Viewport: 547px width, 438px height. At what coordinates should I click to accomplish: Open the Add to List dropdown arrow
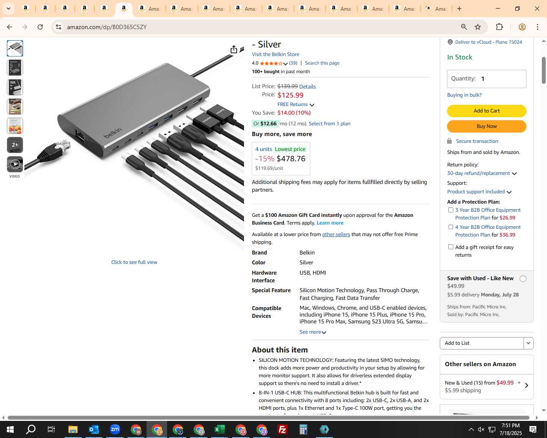click(529, 343)
